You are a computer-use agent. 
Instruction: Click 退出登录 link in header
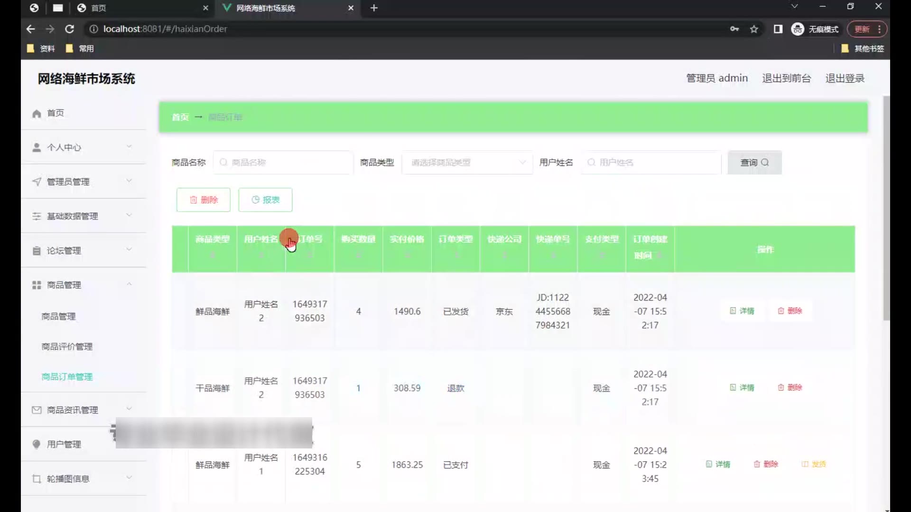pos(845,78)
